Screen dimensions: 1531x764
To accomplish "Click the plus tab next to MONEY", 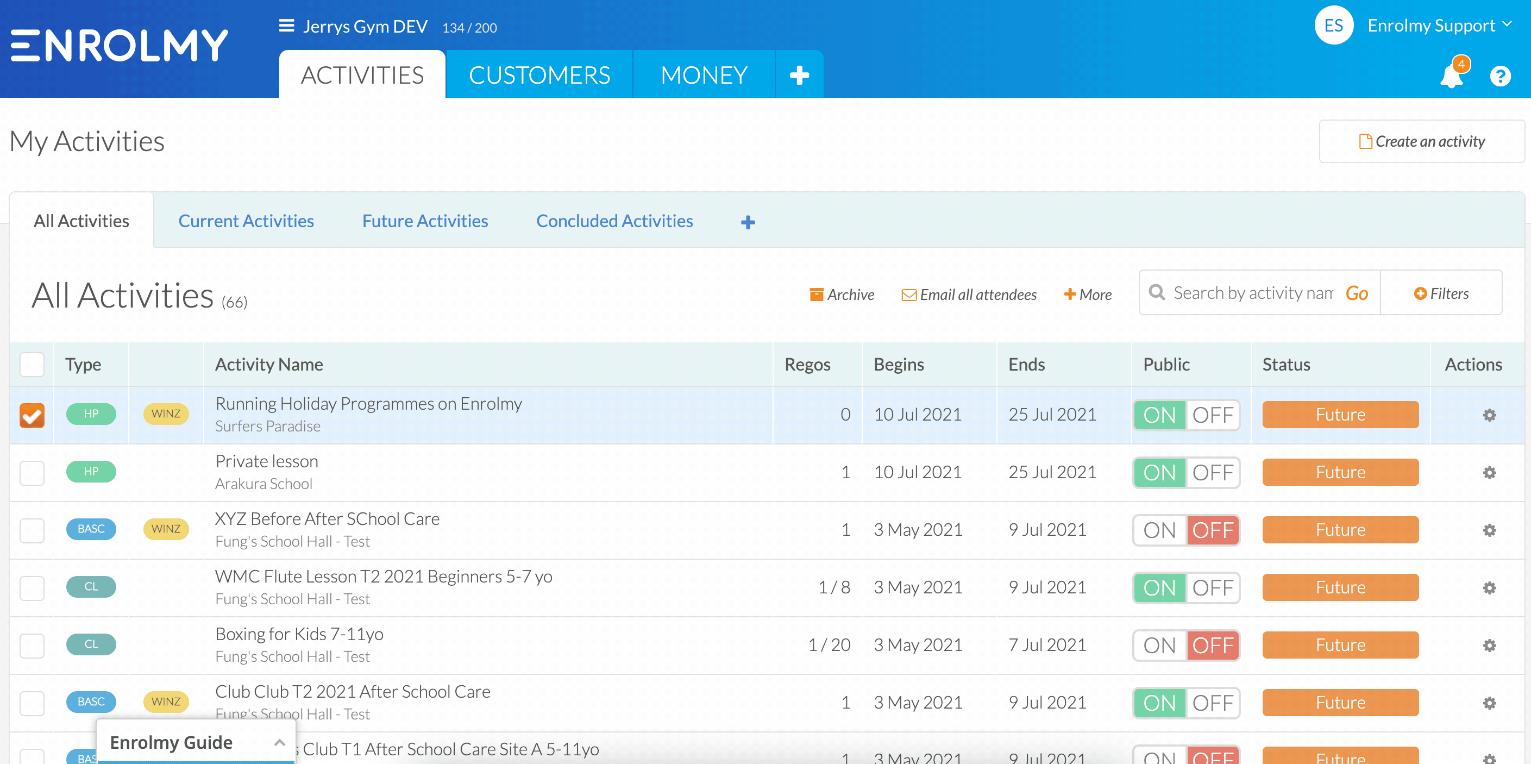I will 799,75.
